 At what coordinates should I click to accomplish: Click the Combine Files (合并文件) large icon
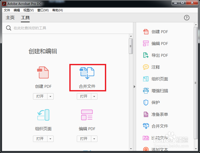coord(87,73)
